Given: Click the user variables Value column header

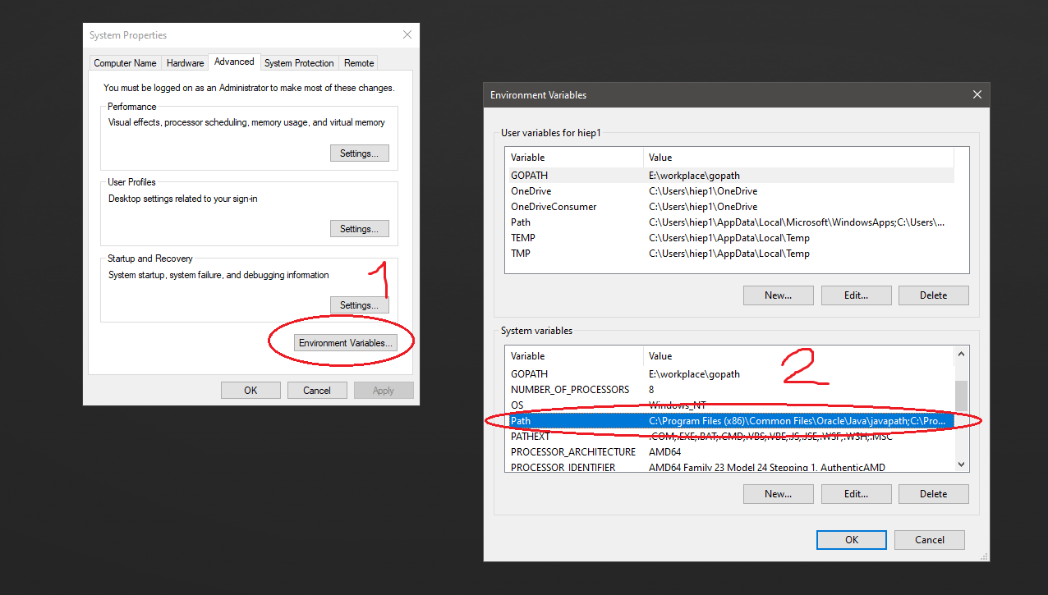Looking at the screenshot, I should click(x=798, y=158).
